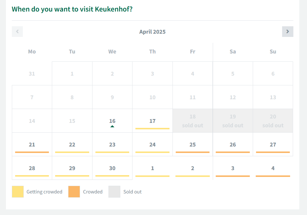
Task: Pick Sunday April 27
Action: pyautogui.click(x=273, y=144)
